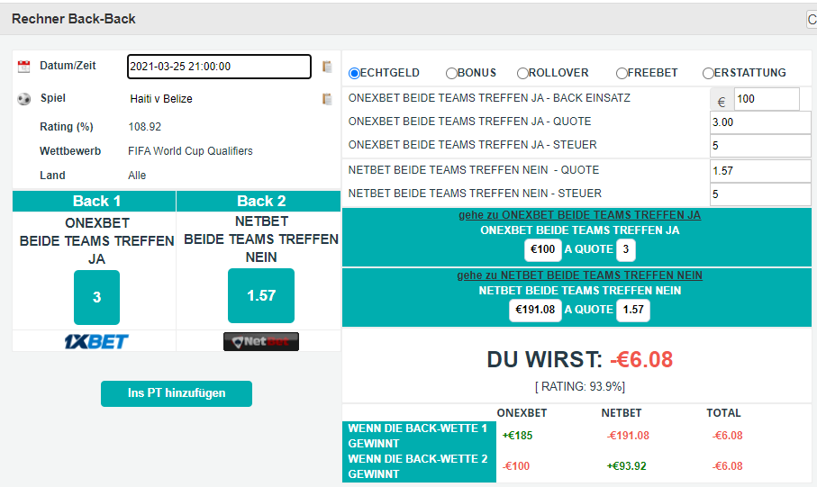
Task: Choose the FREEBET bet type
Action: [x=622, y=74]
